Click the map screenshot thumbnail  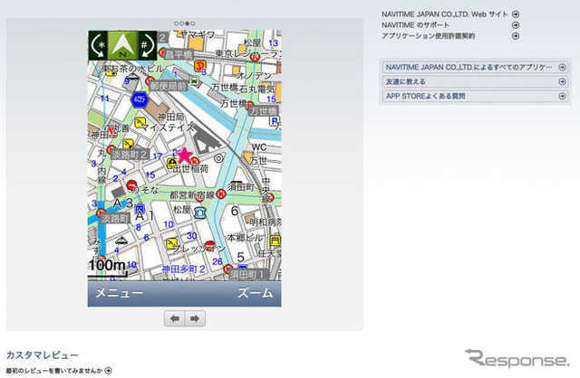click(x=184, y=168)
